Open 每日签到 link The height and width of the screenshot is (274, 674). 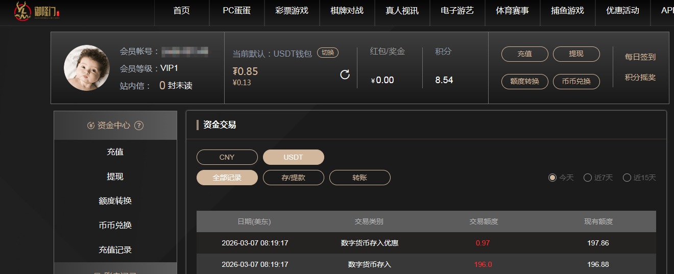(640, 57)
